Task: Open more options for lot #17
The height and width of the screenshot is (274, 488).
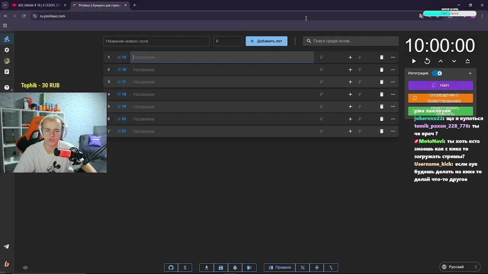Action: pyautogui.click(x=393, y=82)
